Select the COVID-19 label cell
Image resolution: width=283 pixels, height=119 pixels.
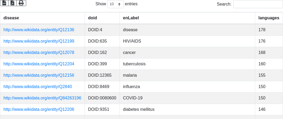coord(187,98)
